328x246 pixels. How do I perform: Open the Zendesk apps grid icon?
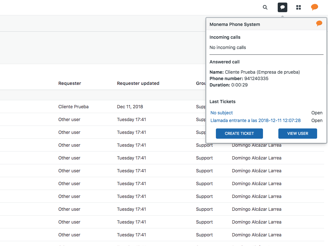(298, 7)
